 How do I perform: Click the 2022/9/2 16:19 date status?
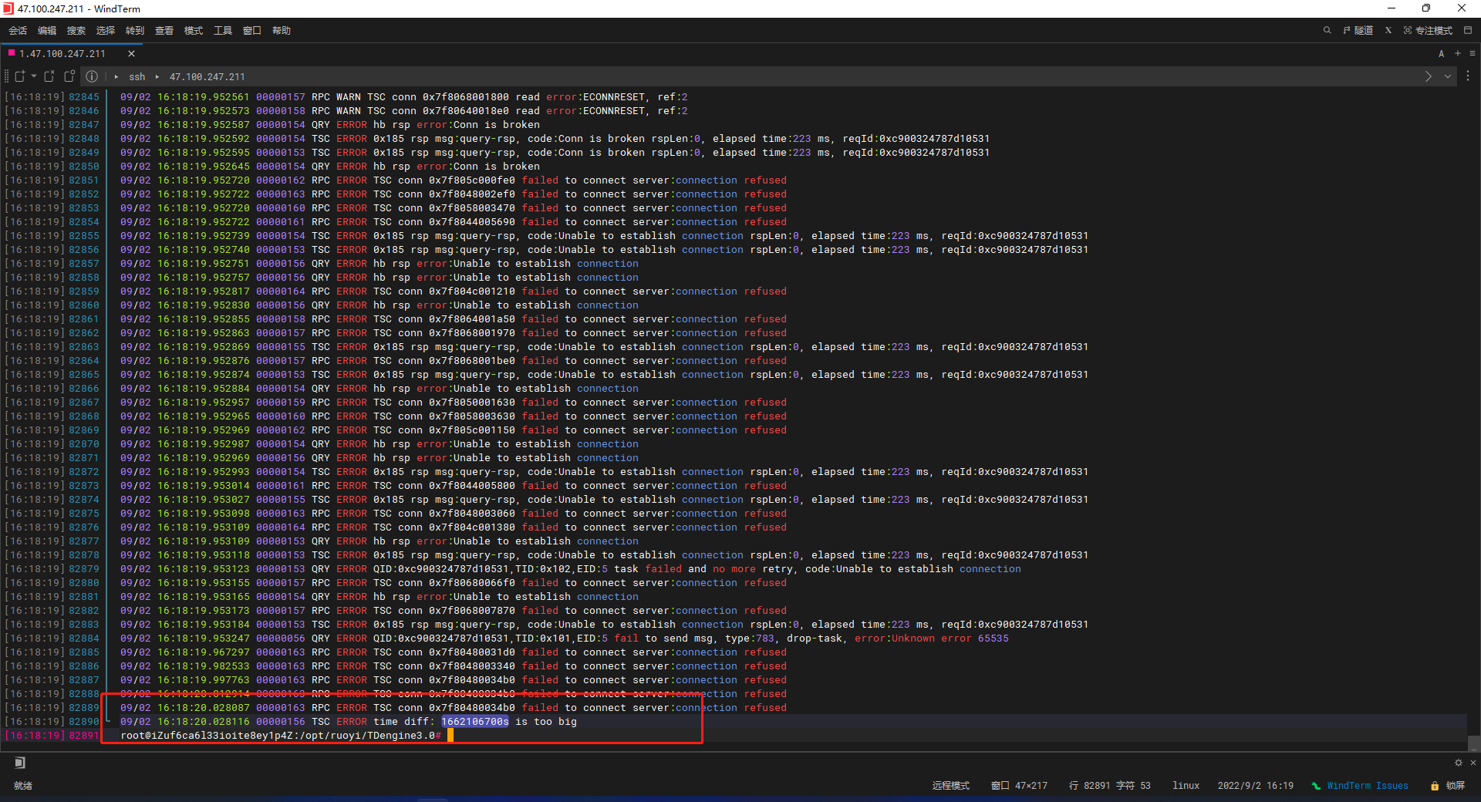1256,786
